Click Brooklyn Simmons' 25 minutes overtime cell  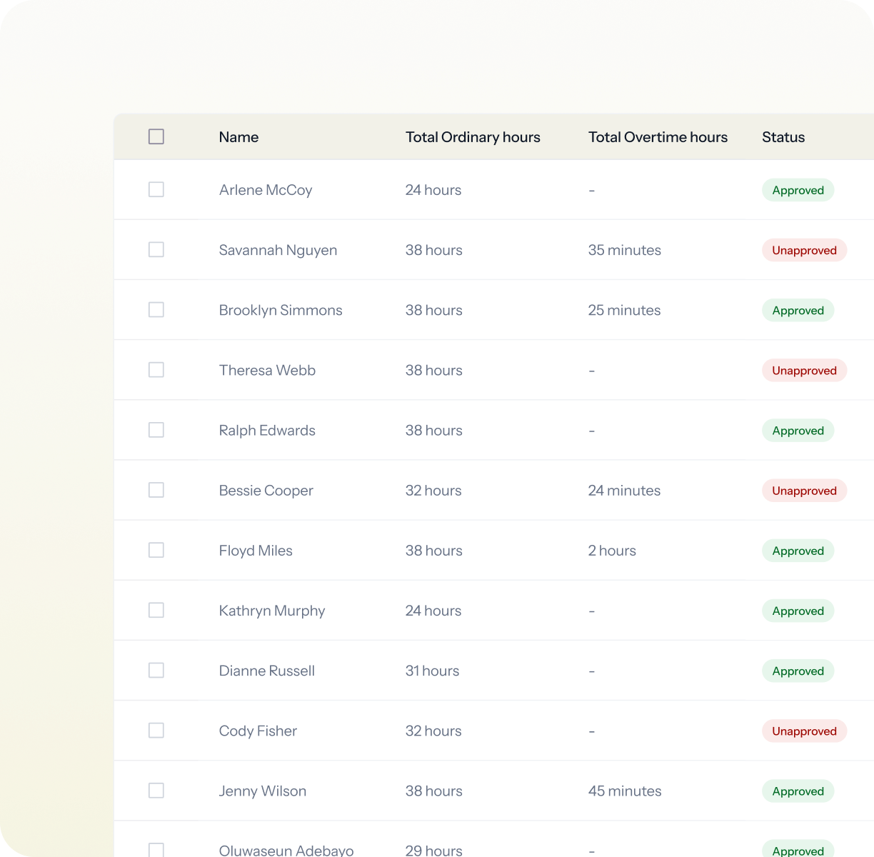(625, 310)
